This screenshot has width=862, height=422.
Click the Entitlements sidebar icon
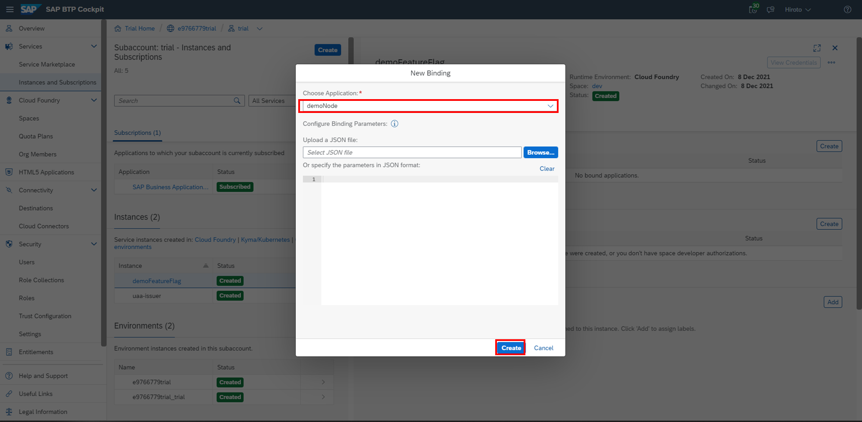pyautogui.click(x=9, y=352)
